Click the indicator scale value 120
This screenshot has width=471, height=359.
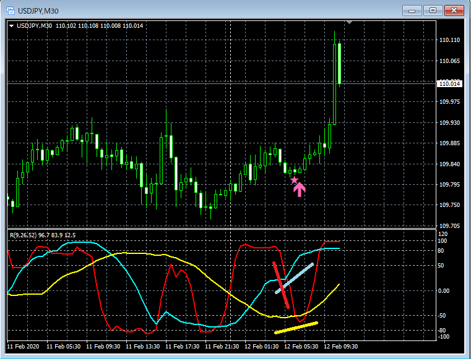click(x=443, y=234)
